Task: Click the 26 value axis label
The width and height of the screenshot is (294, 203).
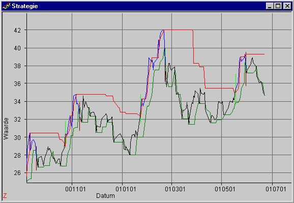Action: pos(17,173)
